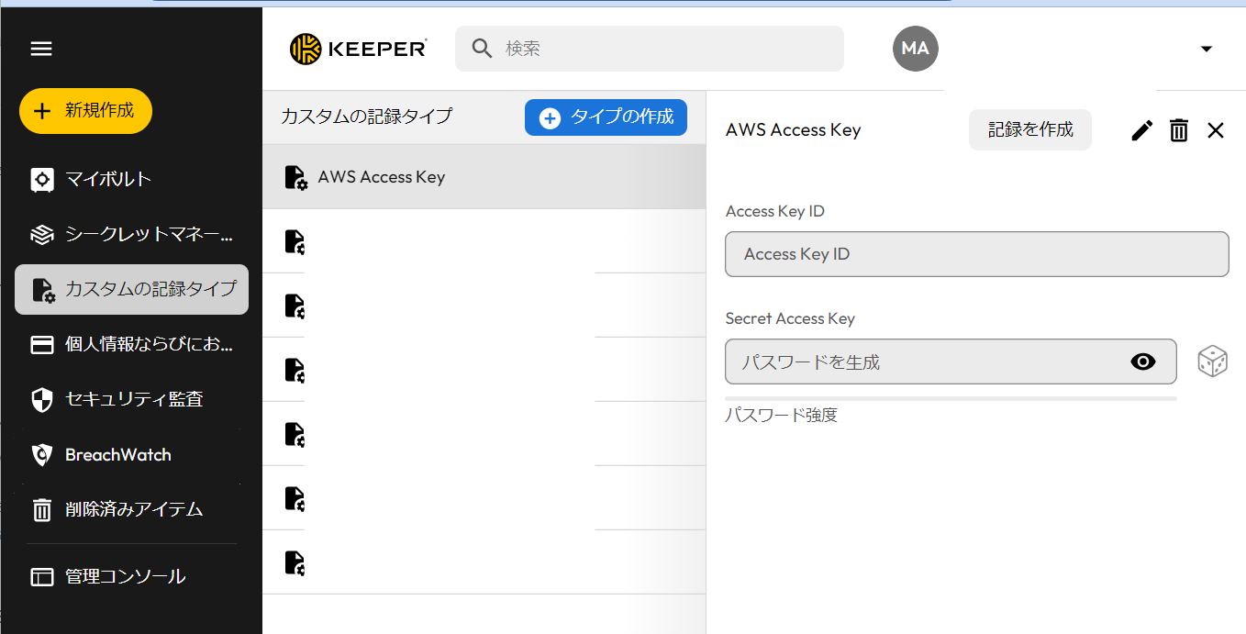Screen dimensions: 1246x634
Task: Click inside the Access Key ID field
Action: (x=976, y=254)
